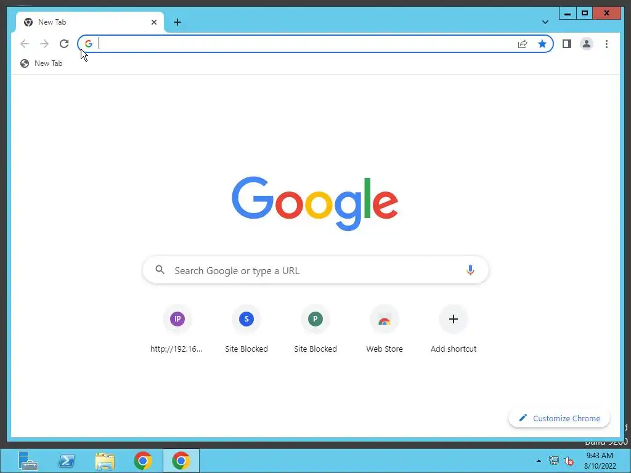Show hidden tray icons arrow
Viewport: 631px width, 473px height.
point(539,461)
